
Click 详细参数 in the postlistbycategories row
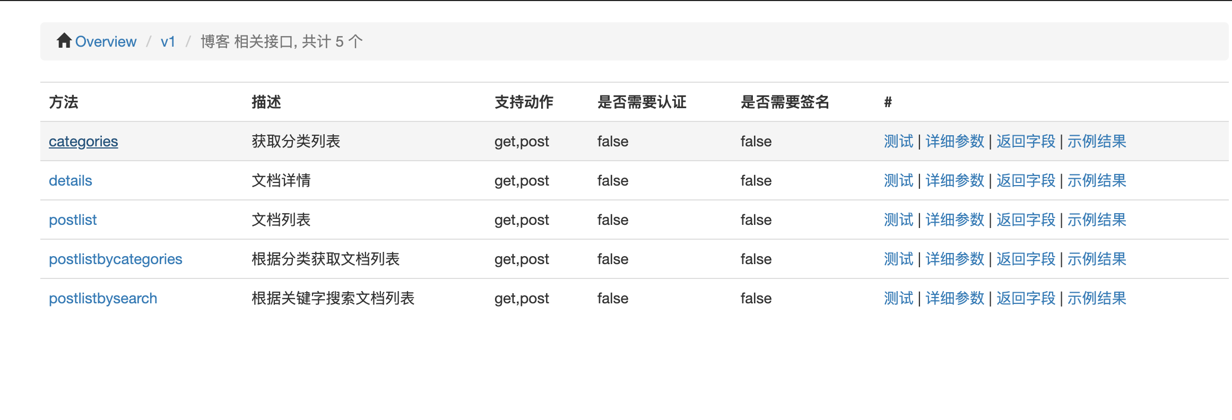click(x=955, y=259)
